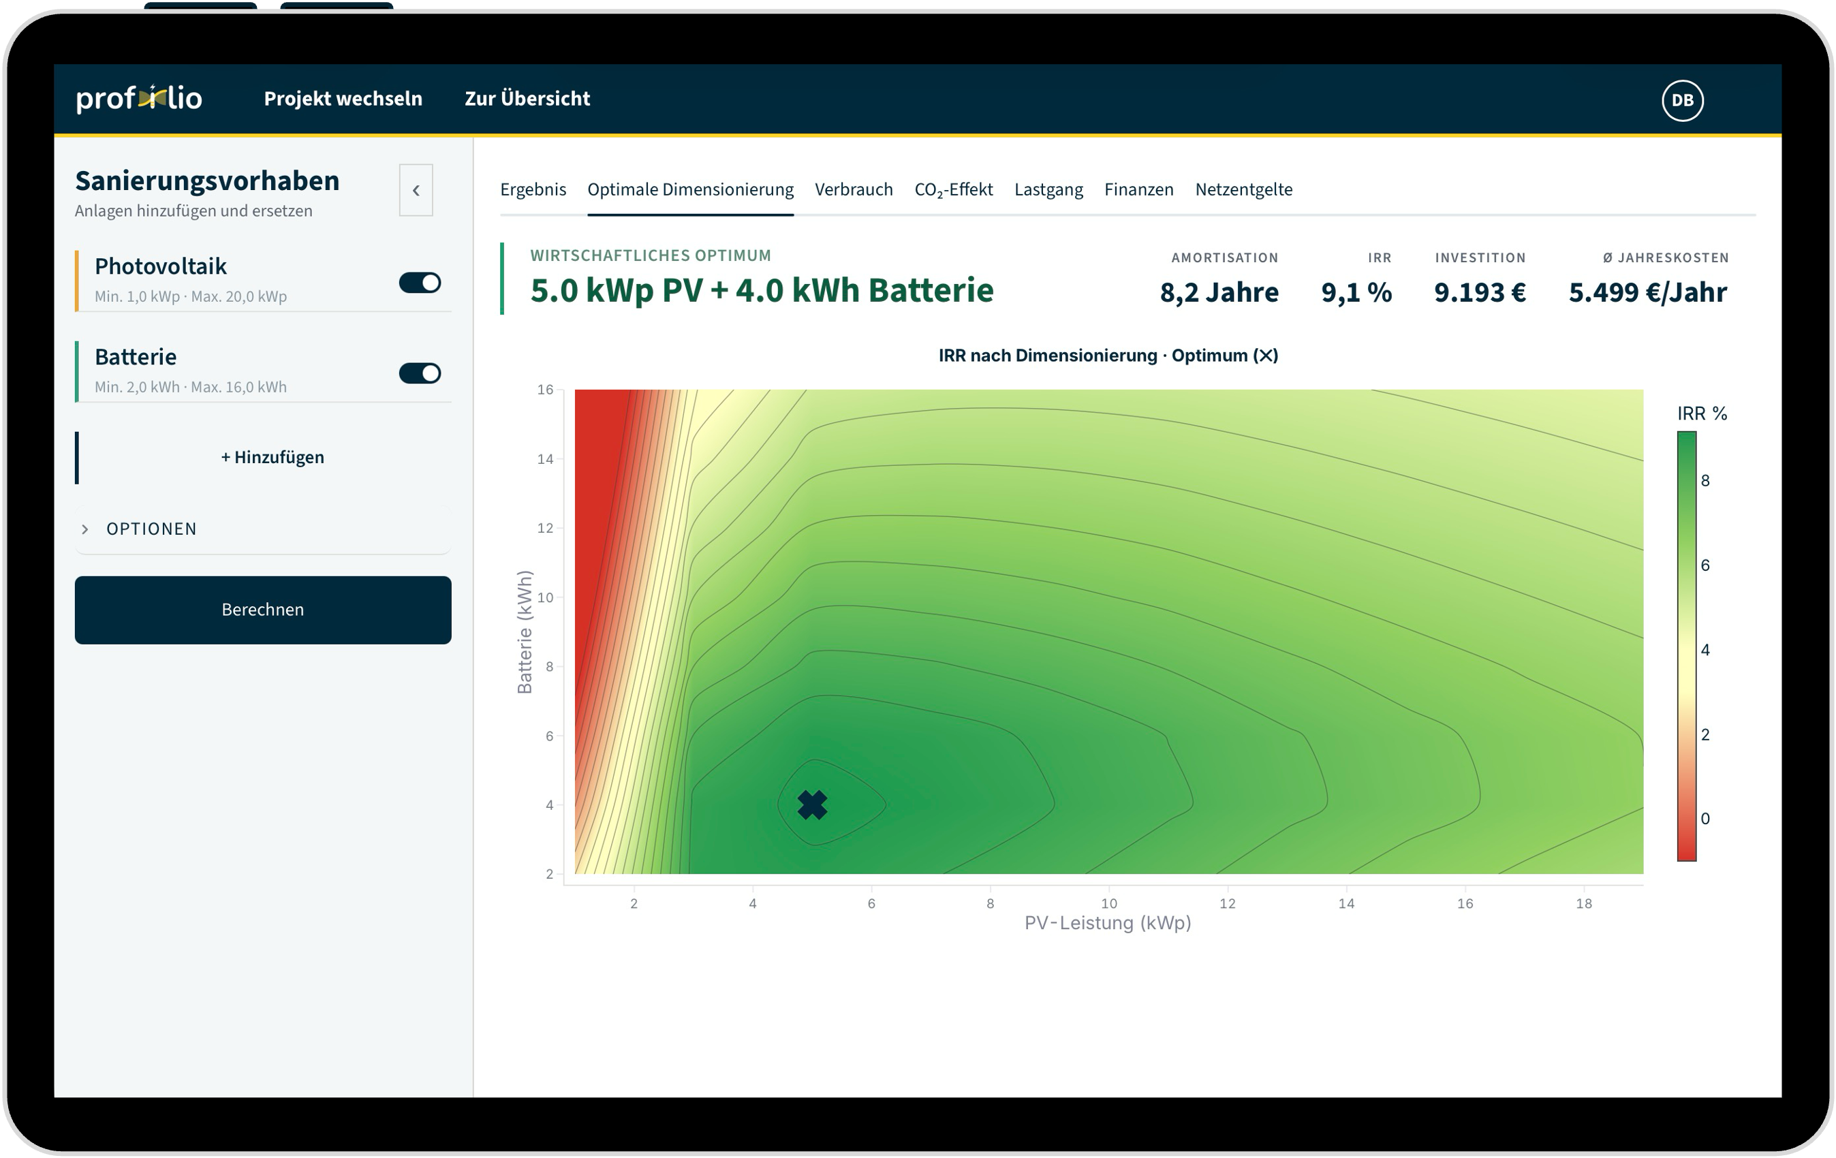The height and width of the screenshot is (1158, 1836).
Task: Click the 9.193 € investment value
Action: pos(1480,293)
